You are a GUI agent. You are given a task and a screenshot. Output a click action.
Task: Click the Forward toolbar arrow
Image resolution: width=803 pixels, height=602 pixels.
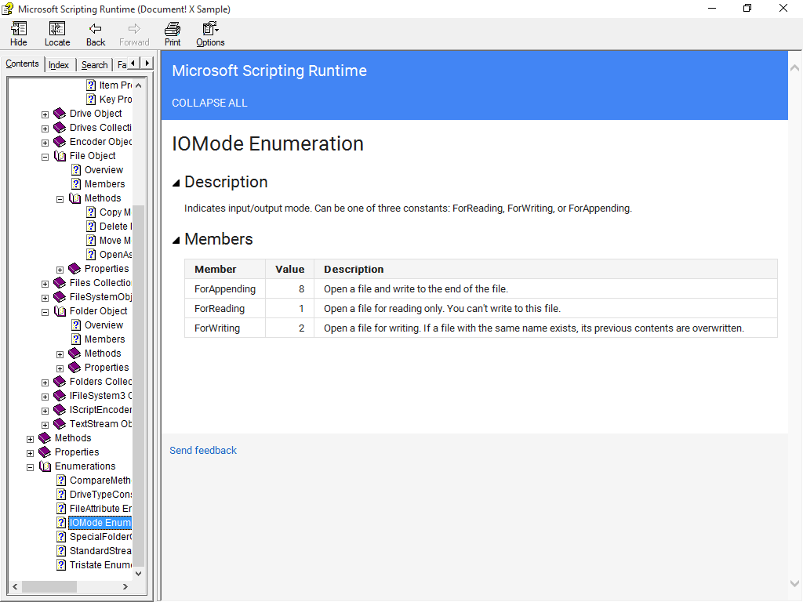133,29
